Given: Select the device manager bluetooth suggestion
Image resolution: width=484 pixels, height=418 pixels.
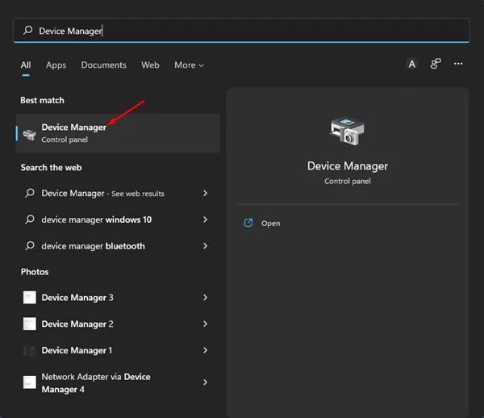Looking at the screenshot, I should [93, 246].
